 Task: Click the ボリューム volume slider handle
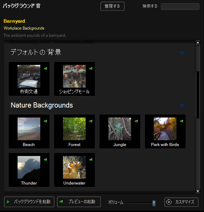(x=154, y=203)
